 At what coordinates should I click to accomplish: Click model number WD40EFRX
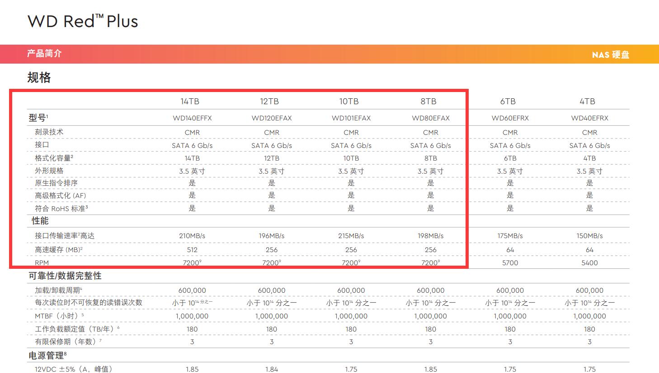(590, 118)
